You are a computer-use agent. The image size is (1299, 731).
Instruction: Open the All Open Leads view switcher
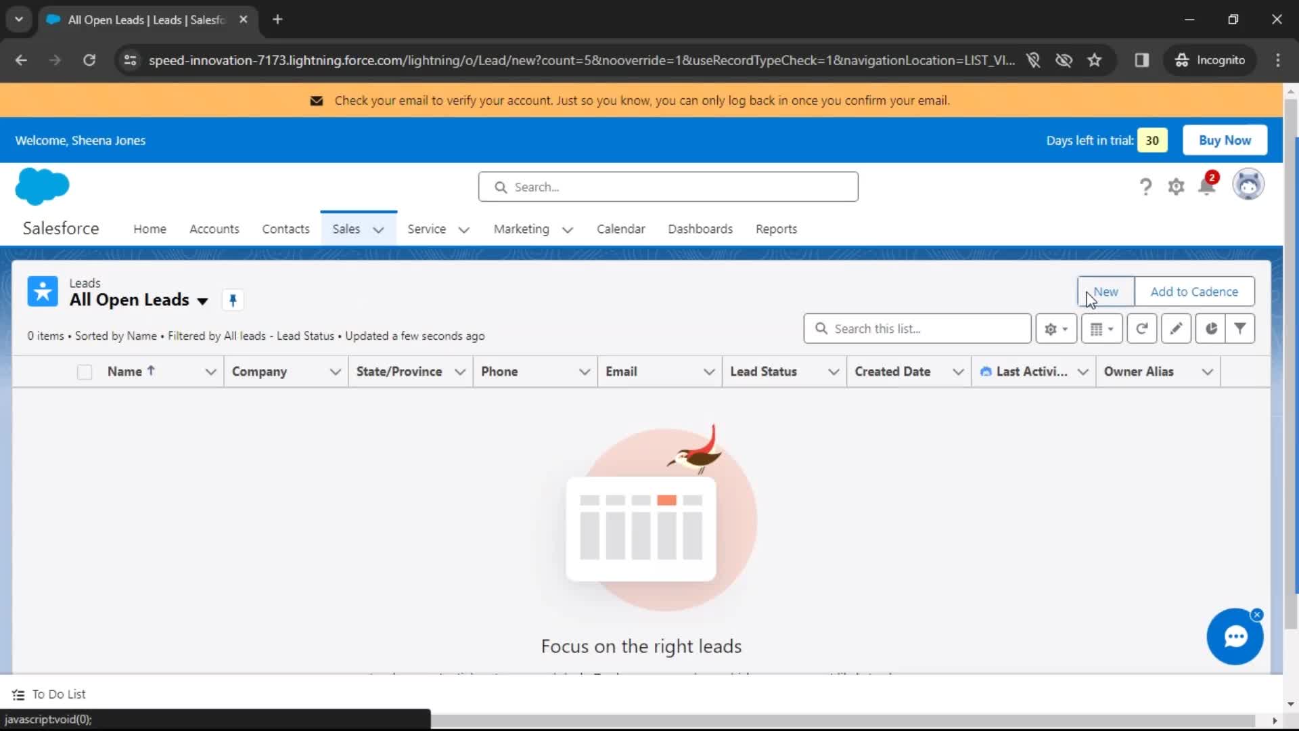[202, 301]
